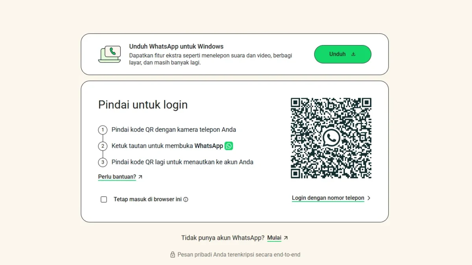
Task: Click step 1 text Pindai kode QR dengan kamera
Action: 174,130
